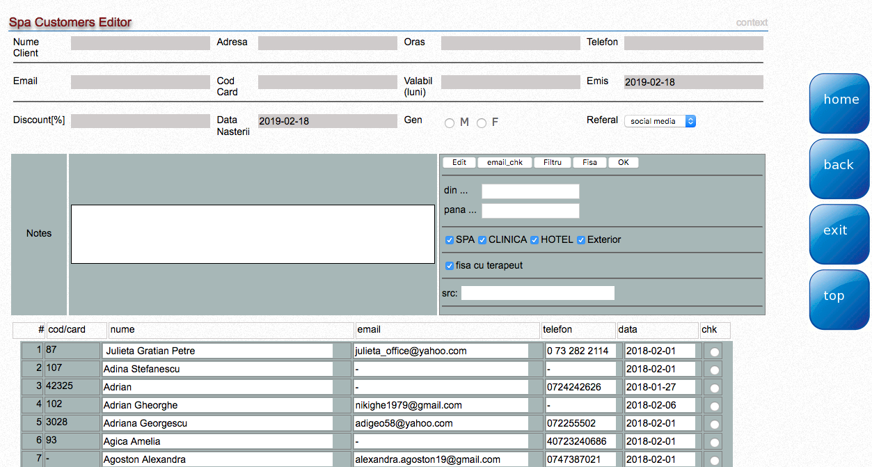Click the Oras input field
The height and width of the screenshot is (467, 872).
510,43
